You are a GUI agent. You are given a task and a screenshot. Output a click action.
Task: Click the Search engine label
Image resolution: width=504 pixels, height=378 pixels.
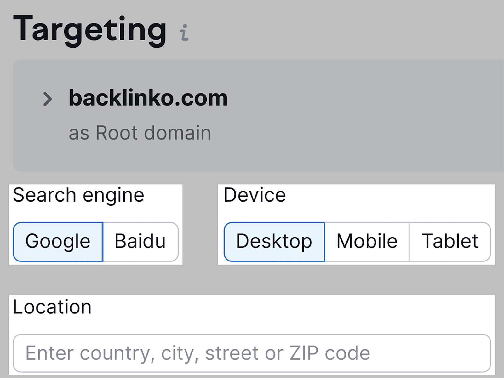[x=78, y=195]
